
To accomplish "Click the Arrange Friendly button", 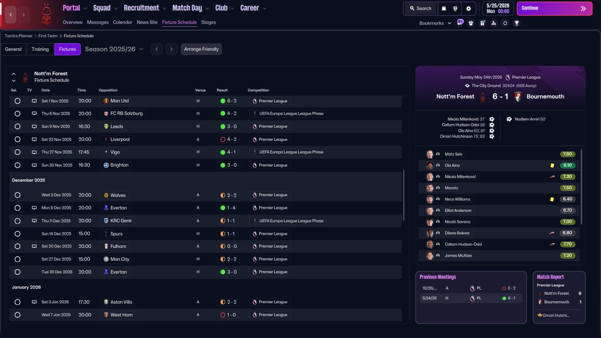I will [201, 49].
